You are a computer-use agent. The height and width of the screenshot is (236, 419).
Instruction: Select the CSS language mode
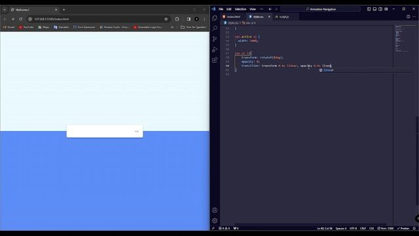pyautogui.click(x=371, y=228)
